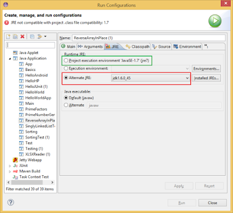
Task: Click the Revert button
Action: click(209, 186)
